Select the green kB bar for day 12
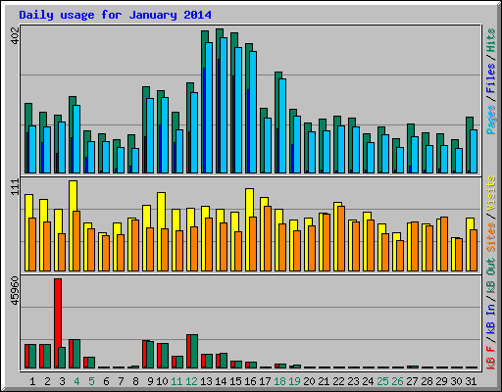Viewport: 502px width, 392px height. coord(194,351)
